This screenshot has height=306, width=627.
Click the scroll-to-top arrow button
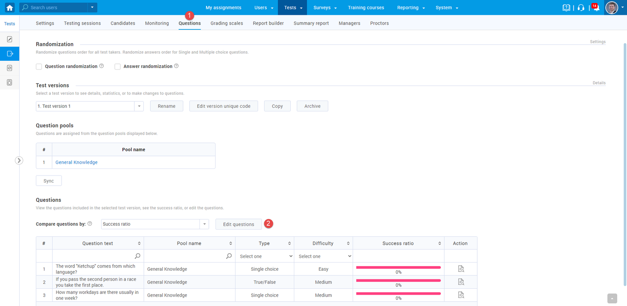point(612,299)
